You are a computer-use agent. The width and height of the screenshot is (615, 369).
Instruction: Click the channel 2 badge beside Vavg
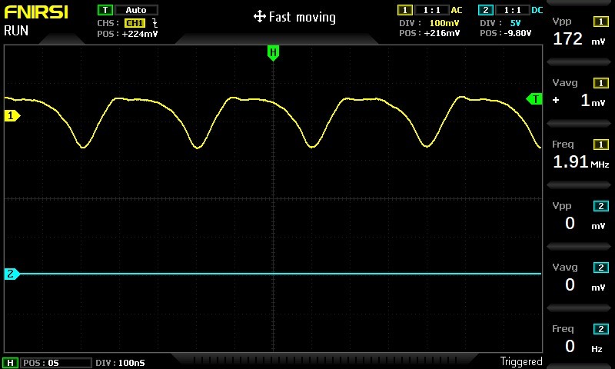click(601, 268)
